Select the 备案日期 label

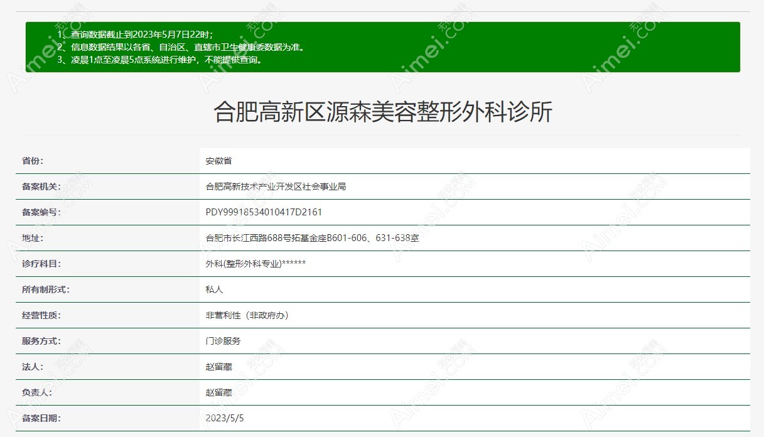(41, 418)
